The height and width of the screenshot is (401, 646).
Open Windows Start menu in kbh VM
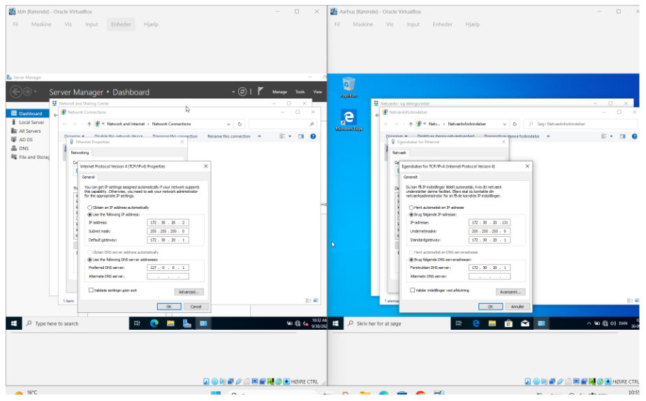(13, 323)
